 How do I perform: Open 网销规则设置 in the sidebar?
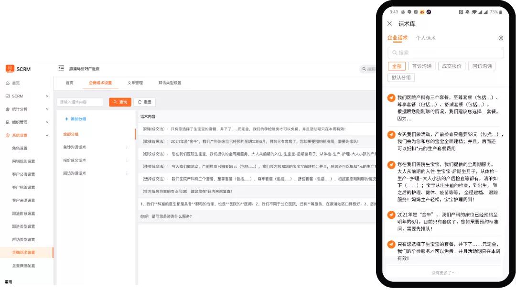(23, 161)
